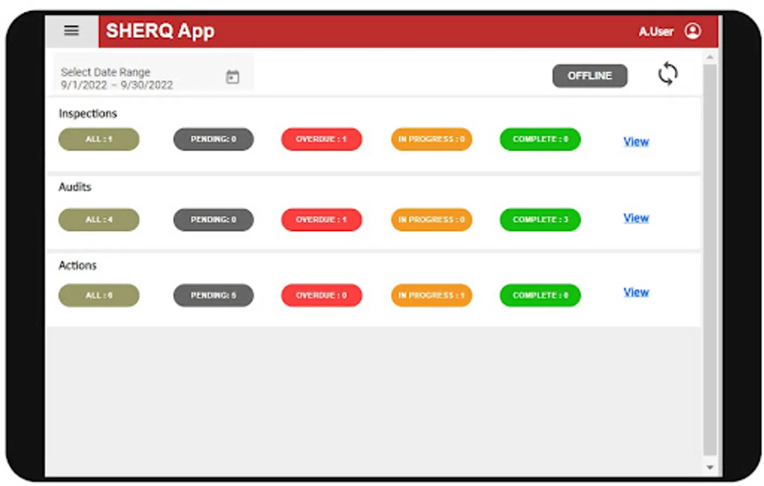This screenshot has width=764, height=486.
Task: Open the calendar date picker icon
Action: point(232,77)
